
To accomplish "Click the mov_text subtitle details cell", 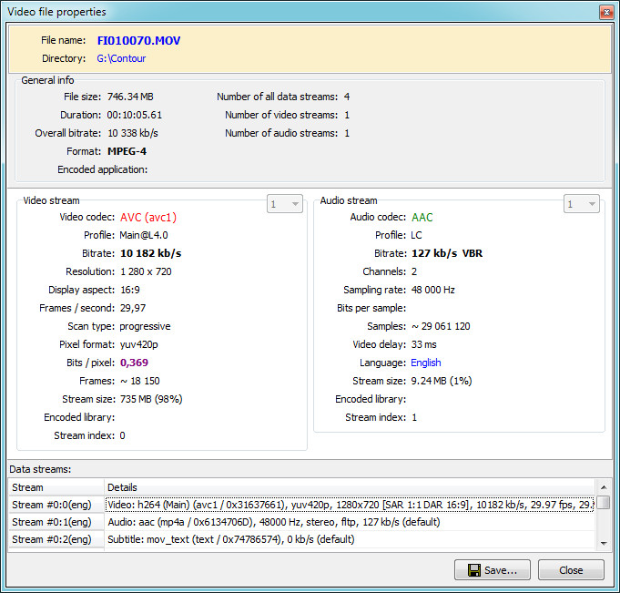I will 350,539.
